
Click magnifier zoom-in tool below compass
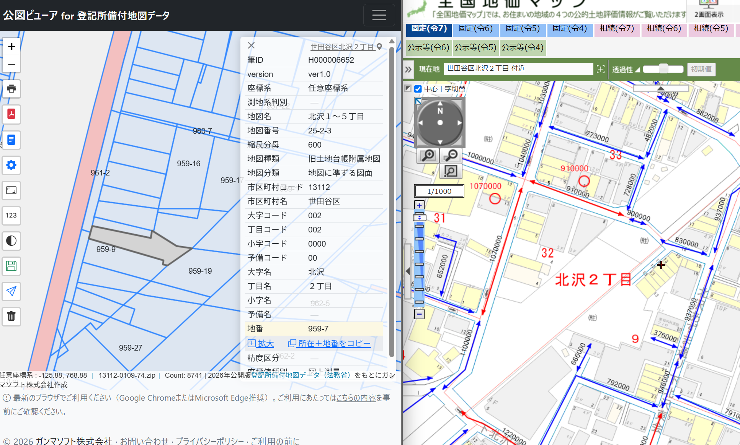[x=428, y=156]
